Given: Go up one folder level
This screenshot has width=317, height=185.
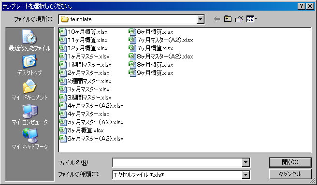Looking at the screenshot, I should coord(228,19).
